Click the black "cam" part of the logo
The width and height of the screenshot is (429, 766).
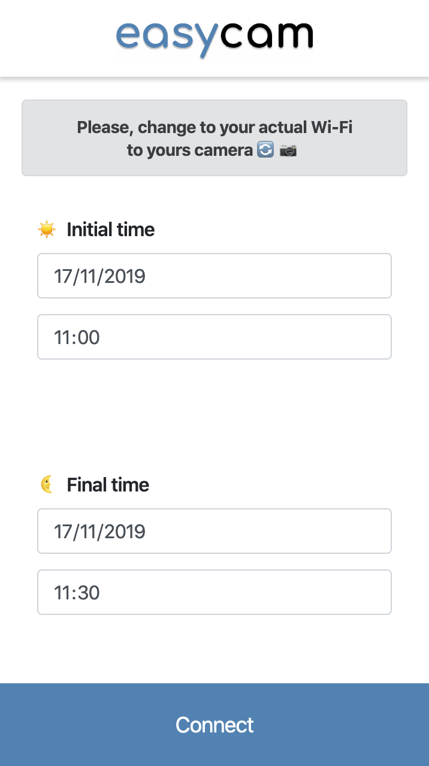(266, 36)
